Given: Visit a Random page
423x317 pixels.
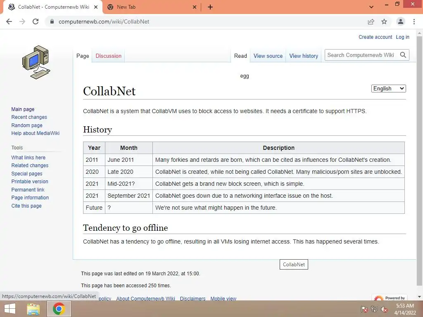Looking at the screenshot, I should coord(27,125).
